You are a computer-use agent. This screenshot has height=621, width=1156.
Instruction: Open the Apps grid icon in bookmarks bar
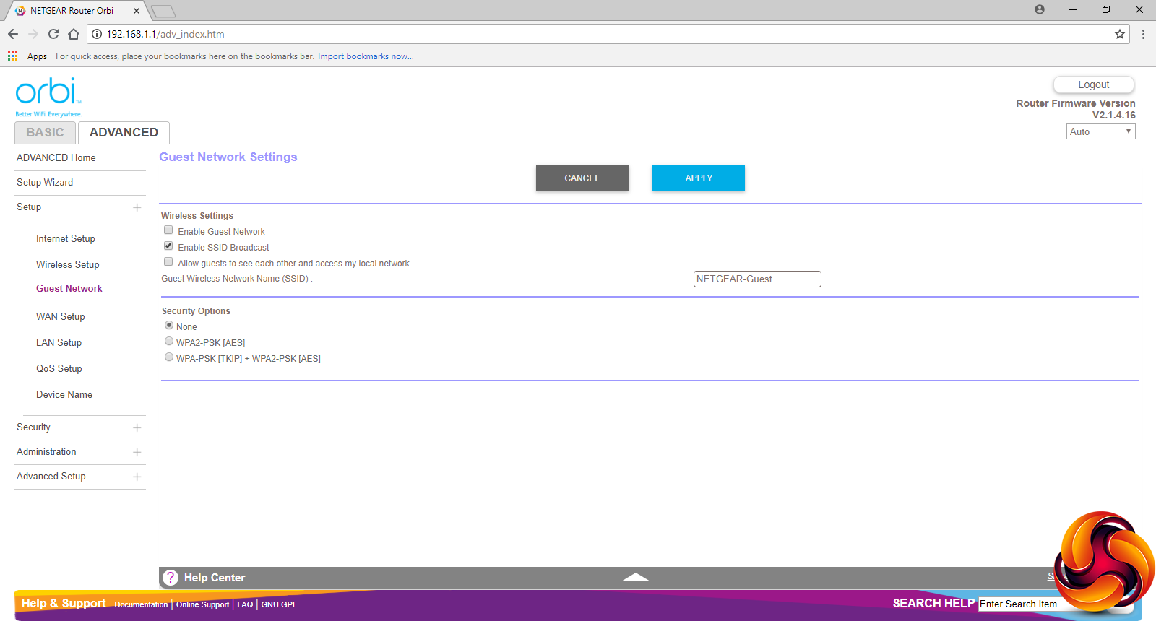pos(12,56)
